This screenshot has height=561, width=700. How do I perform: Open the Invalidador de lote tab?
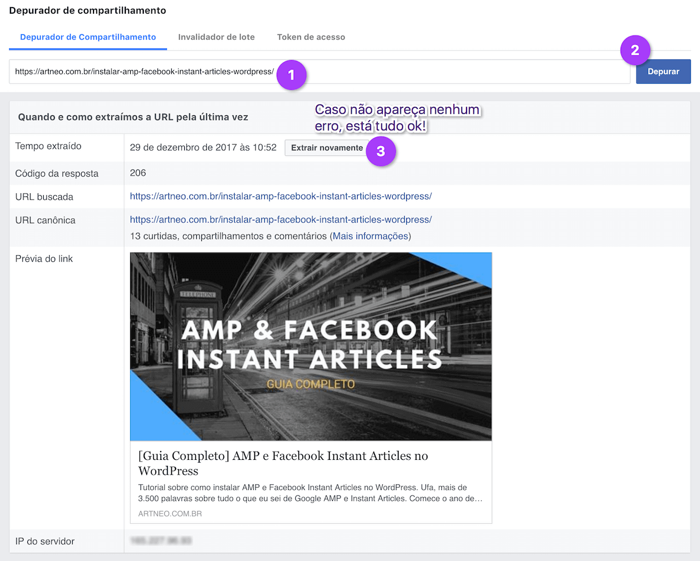[x=217, y=37]
